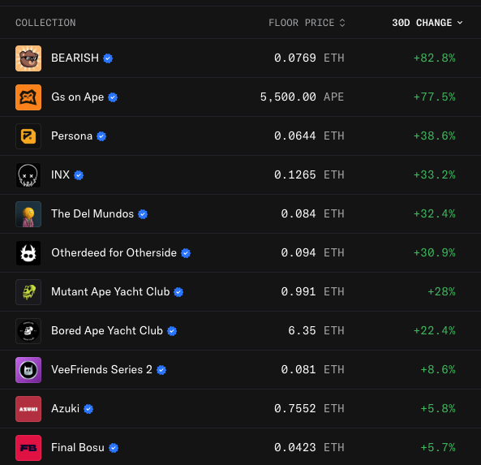The image size is (481, 465).
Task: Open VeeFriends Series 2 name link
Action: (101, 370)
